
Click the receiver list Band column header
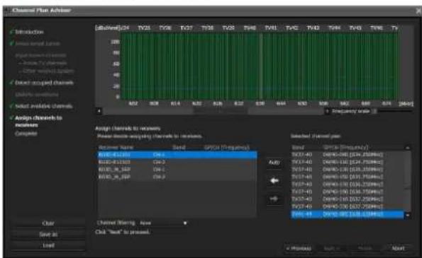click(179, 148)
